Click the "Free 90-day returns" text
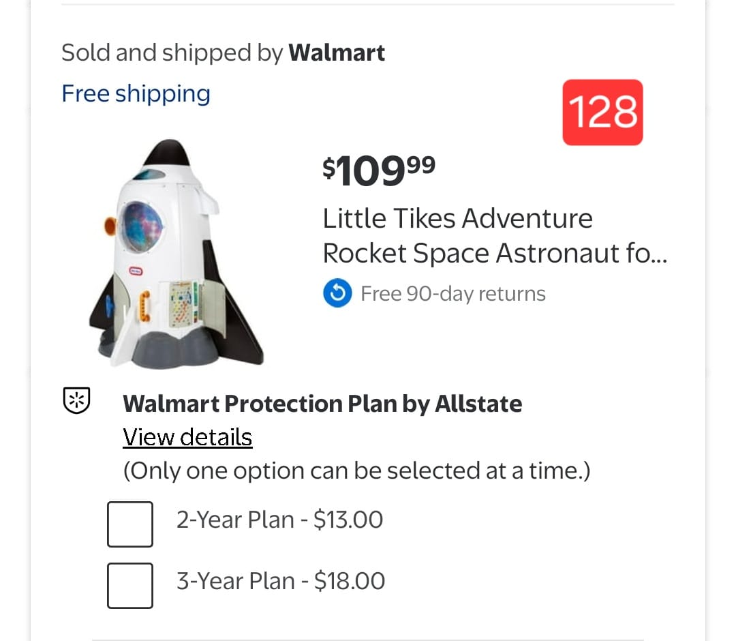This screenshot has height=641, width=736. click(x=453, y=294)
